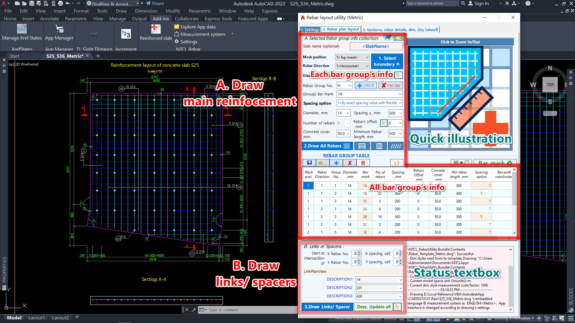Draw horizontal rebars only icon
Screen dimensions: 575x323
362,146
